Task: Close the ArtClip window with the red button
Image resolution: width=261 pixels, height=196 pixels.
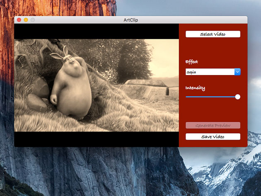Action: click(19, 20)
